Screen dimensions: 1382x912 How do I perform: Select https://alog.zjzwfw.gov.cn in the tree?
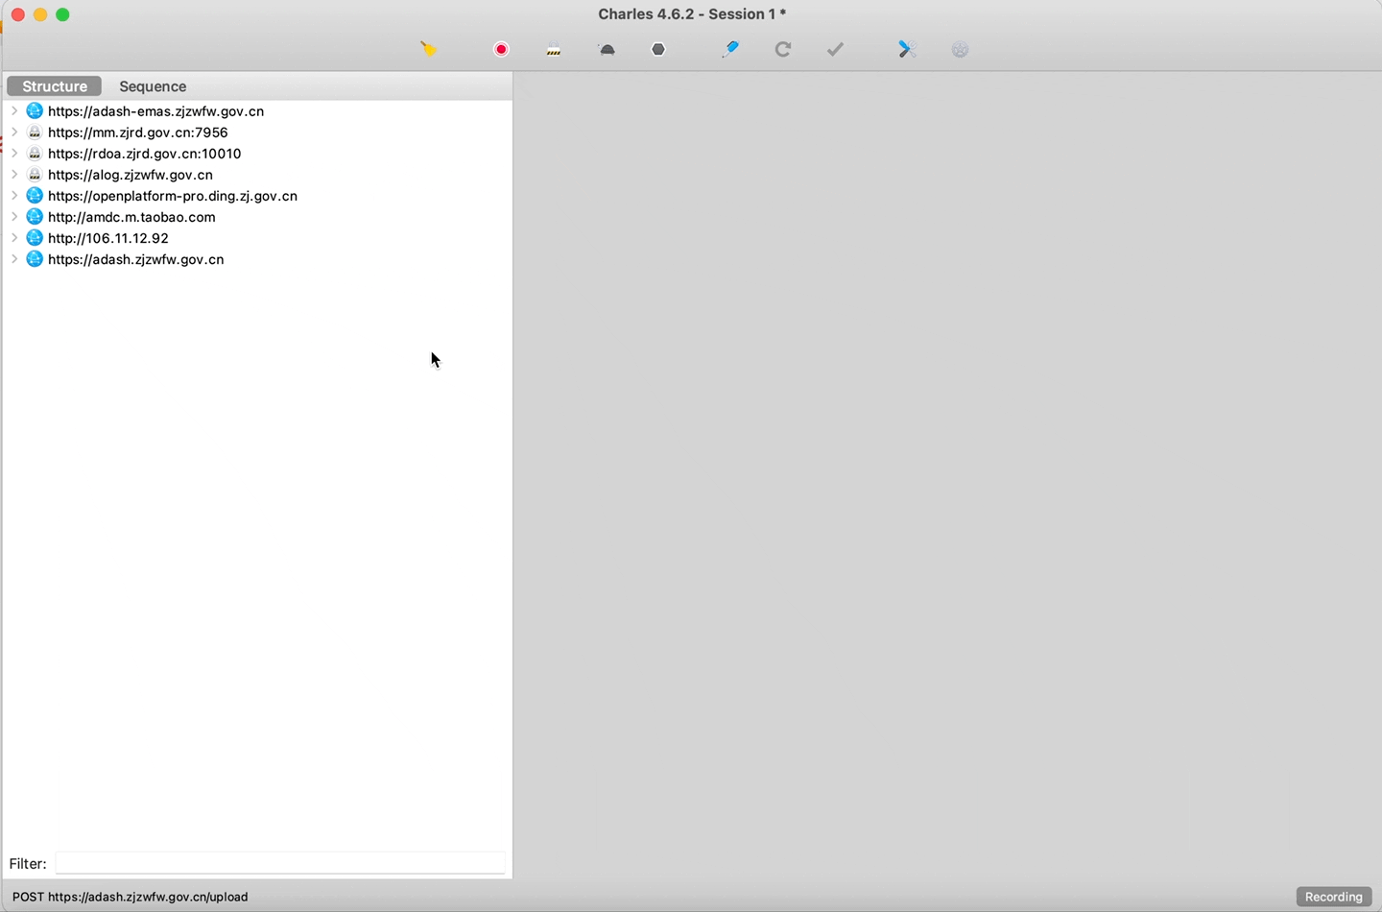pyautogui.click(x=131, y=175)
